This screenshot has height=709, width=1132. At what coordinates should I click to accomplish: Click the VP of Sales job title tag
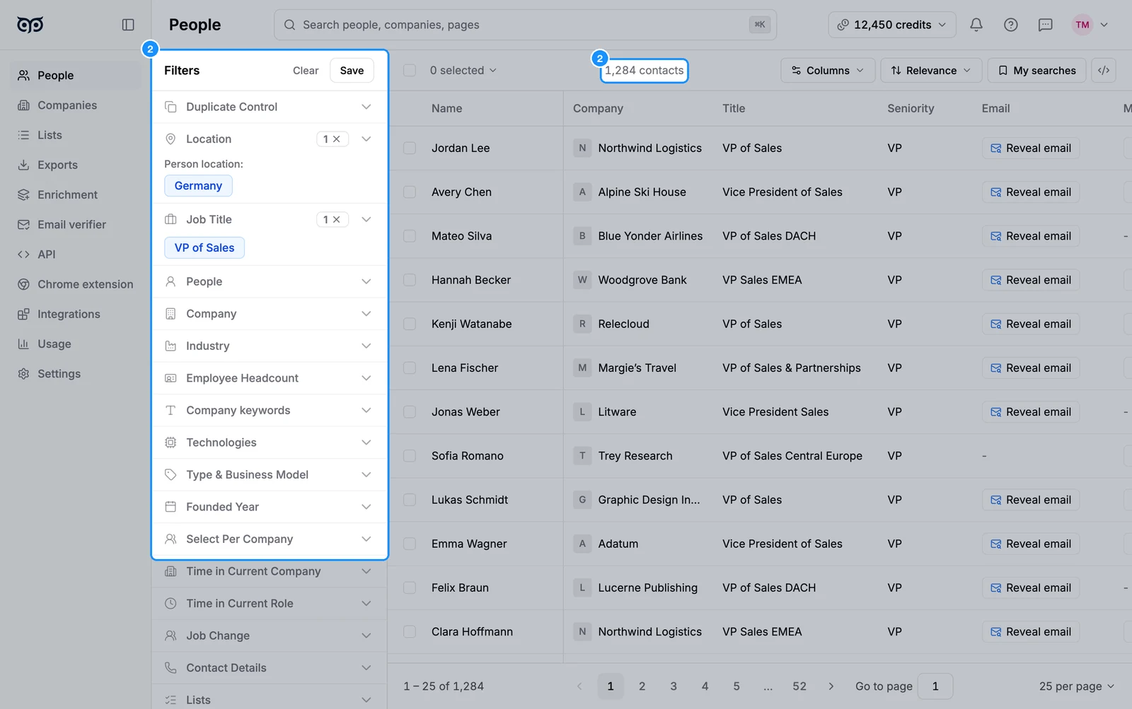(x=204, y=247)
